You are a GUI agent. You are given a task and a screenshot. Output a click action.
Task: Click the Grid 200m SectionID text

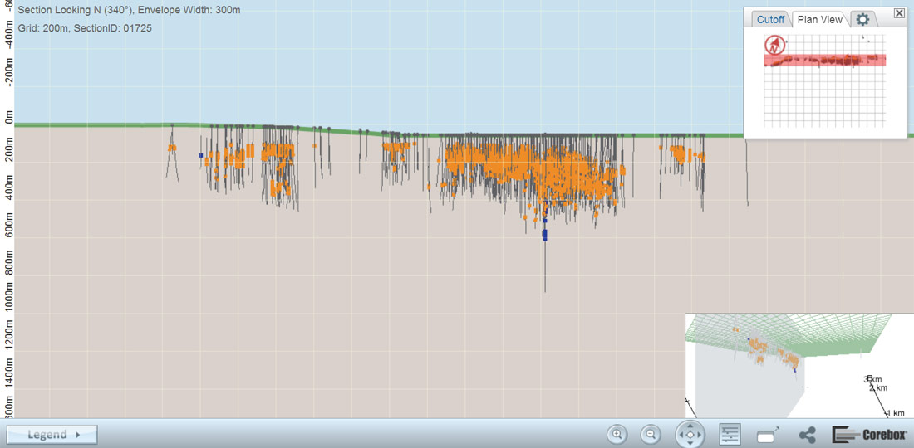(x=84, y=28)
